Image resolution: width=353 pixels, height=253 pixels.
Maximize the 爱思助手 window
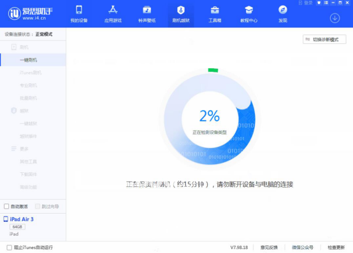340,3
